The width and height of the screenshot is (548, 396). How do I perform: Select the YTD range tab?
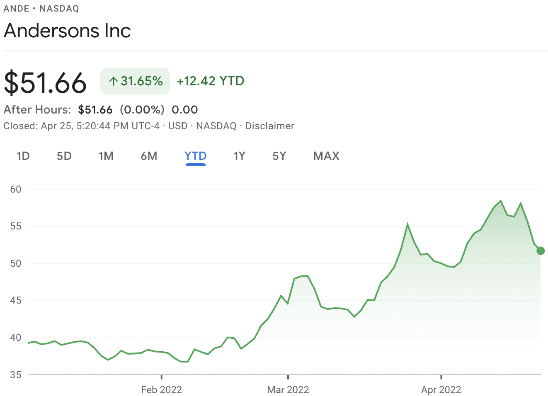[x=195, y=156]
